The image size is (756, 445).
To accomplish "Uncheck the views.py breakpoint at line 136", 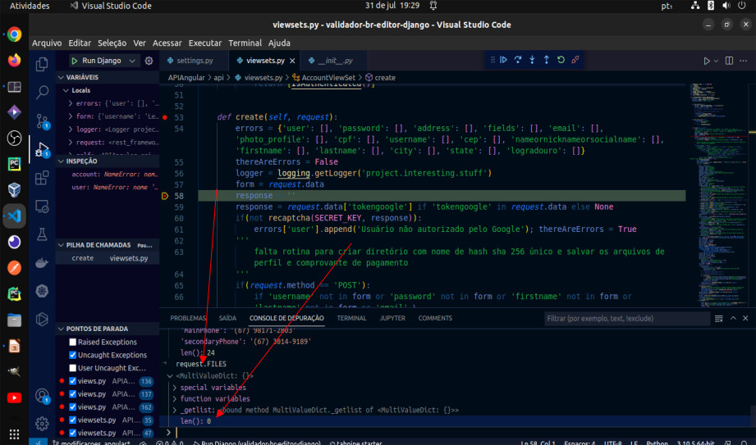I will point(73,381).
